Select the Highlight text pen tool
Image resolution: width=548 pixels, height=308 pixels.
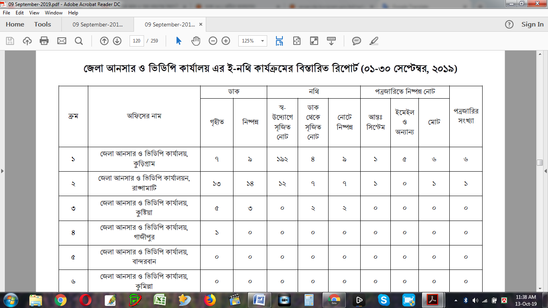[x=373, y=41]
